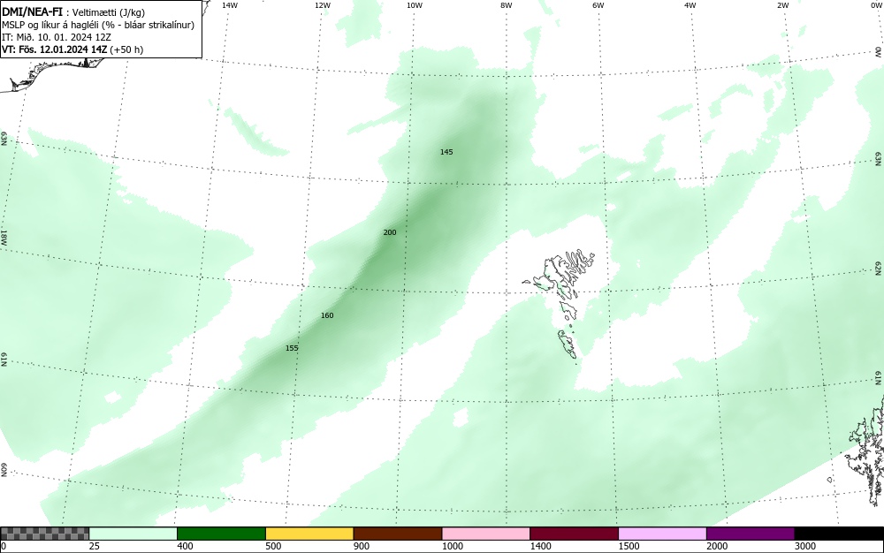884x553 pixels.
Task: Click the brown 900-1000 legend swatch
Action: (398, 534)
